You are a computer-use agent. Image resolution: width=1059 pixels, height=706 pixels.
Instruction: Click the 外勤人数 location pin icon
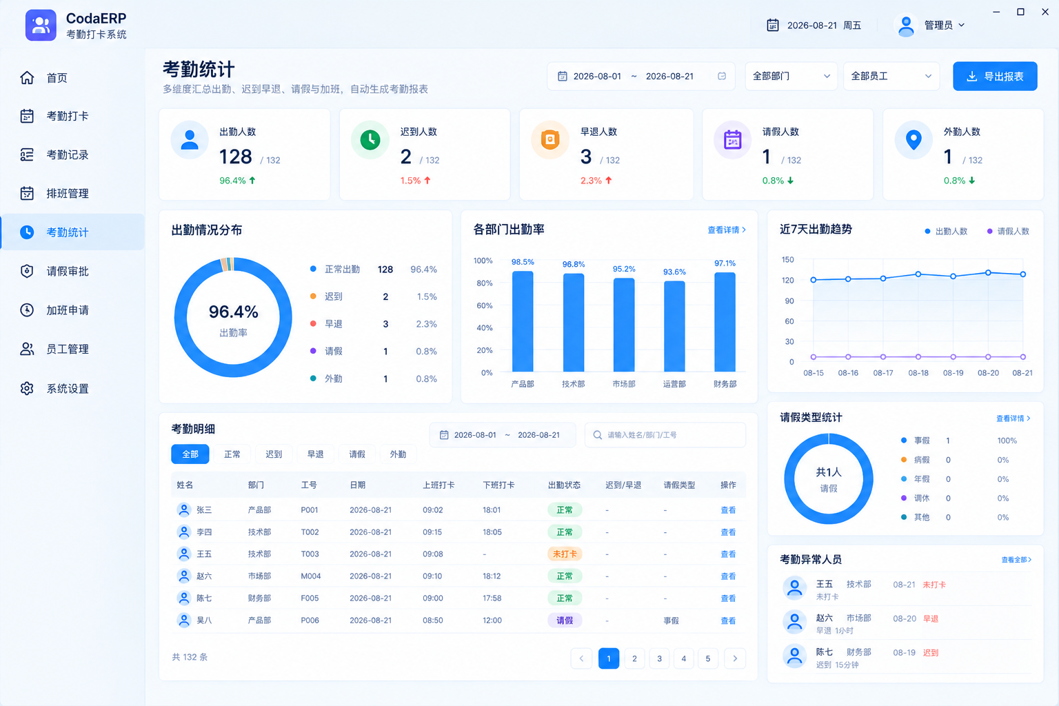coord(914,140)
